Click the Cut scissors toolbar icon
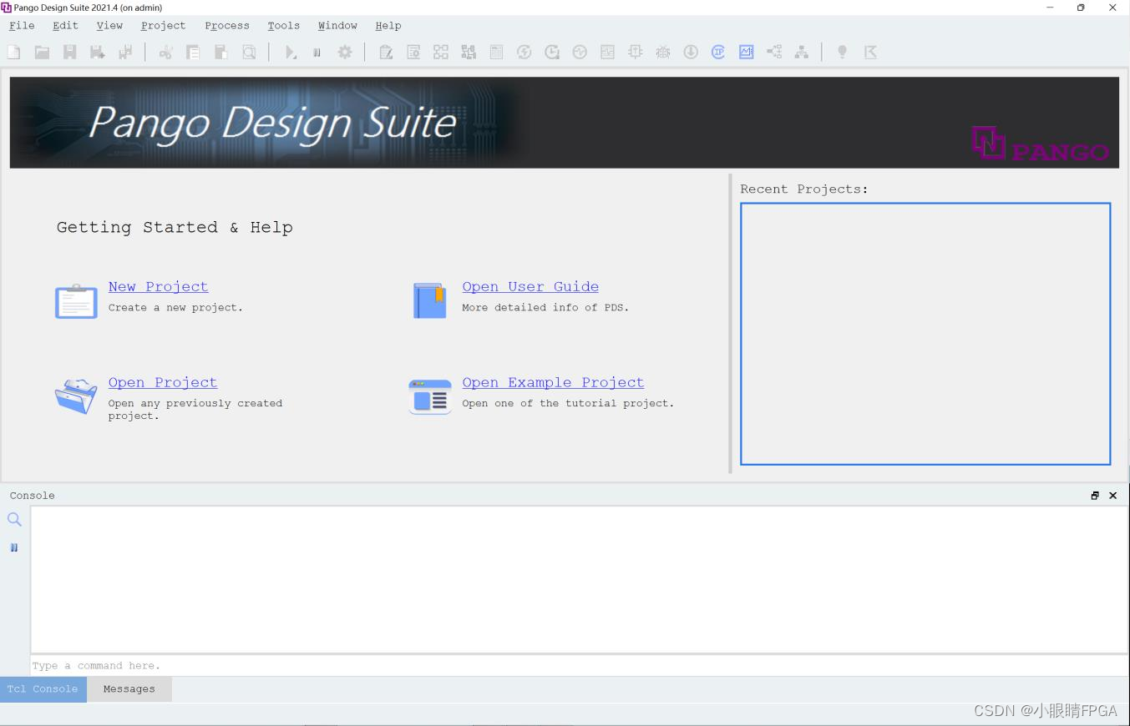 click(x=165, y=52)
